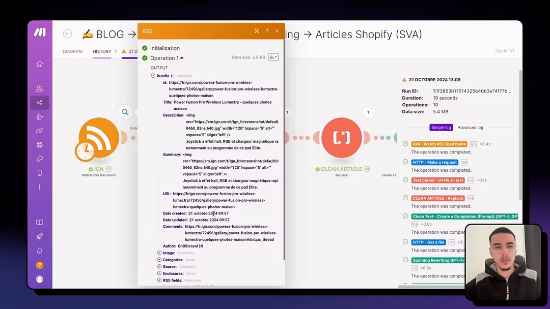Click the HTTP - Make a request log entry
The width and height of the screenshot is (550, 309).
(435, 162)
